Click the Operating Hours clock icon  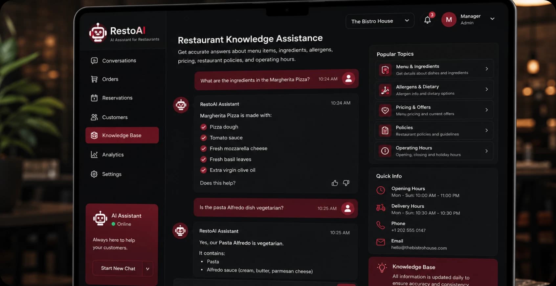click(x=385, y=151)
